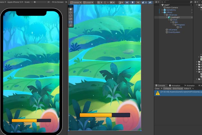
Task: Select the Rect tool
Action: [x=71, y=22]
